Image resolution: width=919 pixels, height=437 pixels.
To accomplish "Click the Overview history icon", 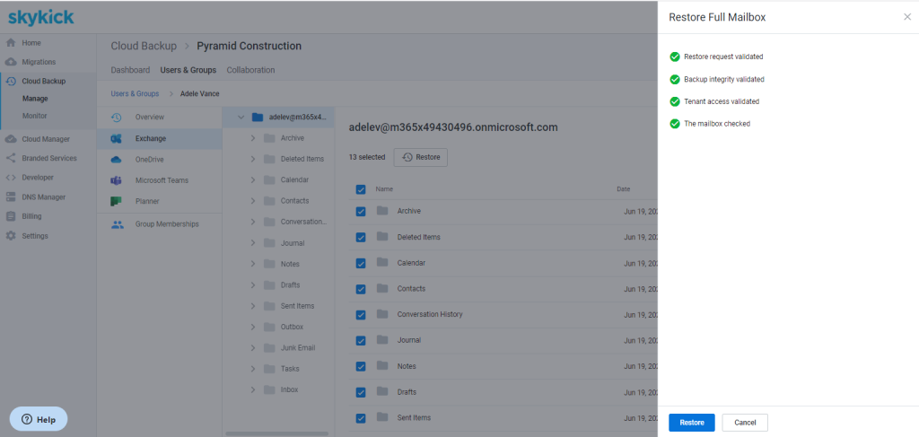I will [x=116, y=118].
